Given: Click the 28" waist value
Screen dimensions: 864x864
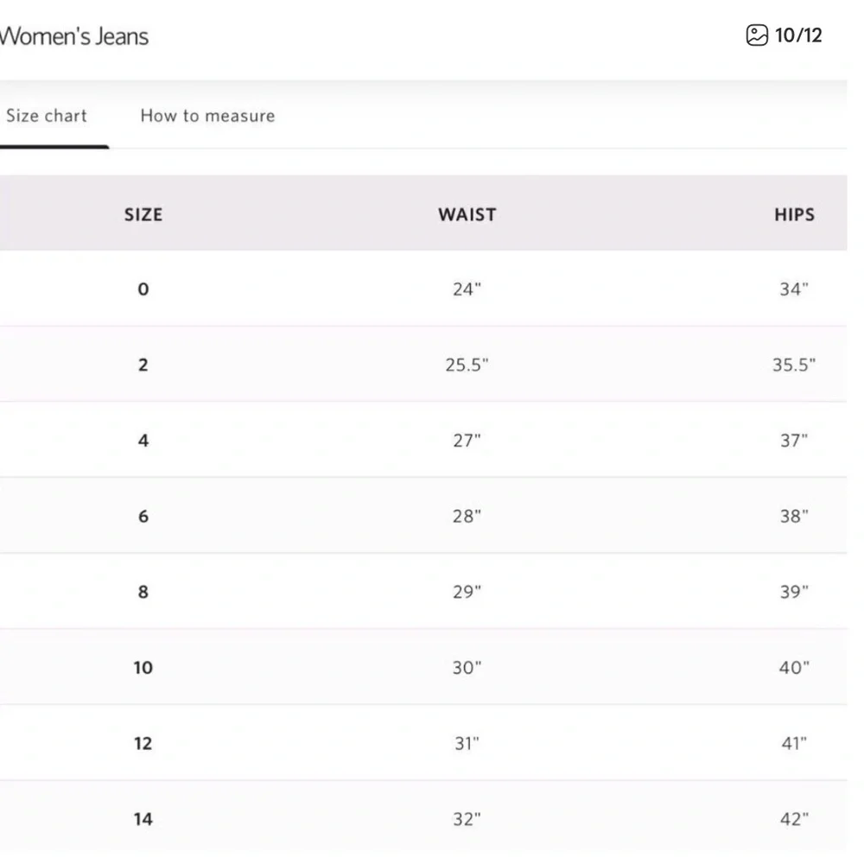Looking at the screenshot, I should tap(467, 516).
